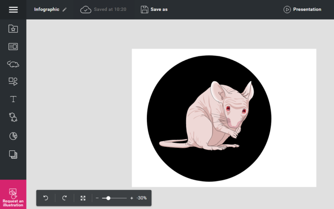Undo the last action
The height and width of the screenshot is (209, 334).
46,198
